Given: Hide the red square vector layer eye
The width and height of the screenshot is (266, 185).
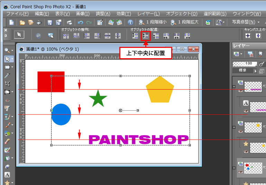Looking at the screenshot, I should tap(240, 172).
